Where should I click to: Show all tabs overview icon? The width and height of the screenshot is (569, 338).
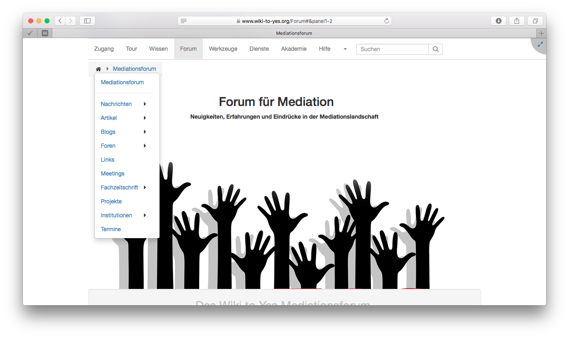[x=535, y=21]
